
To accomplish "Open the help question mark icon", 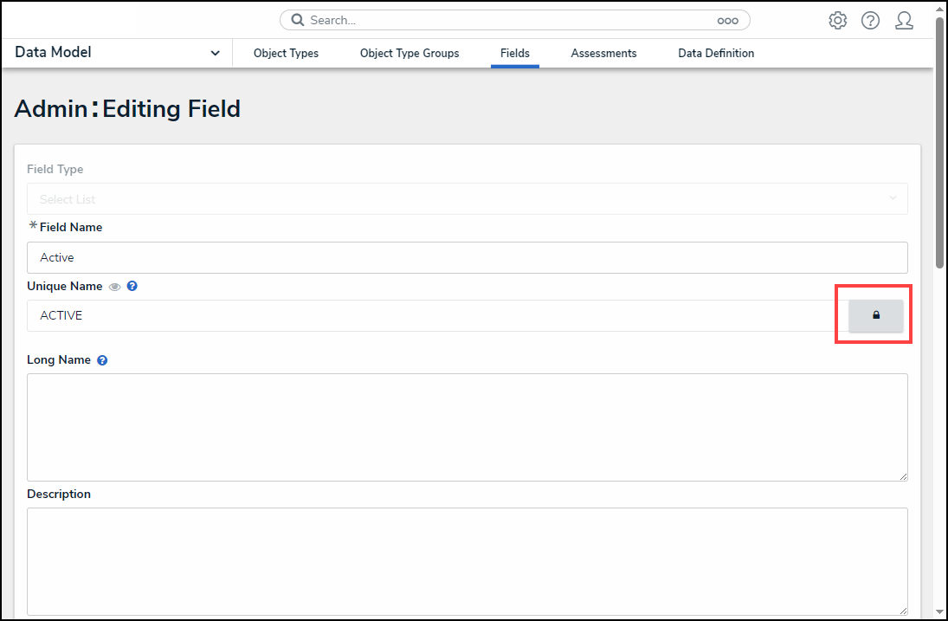I will pyautogui.click(x=870, y=21).
